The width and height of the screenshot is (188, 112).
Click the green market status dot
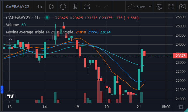pos(47,17)
